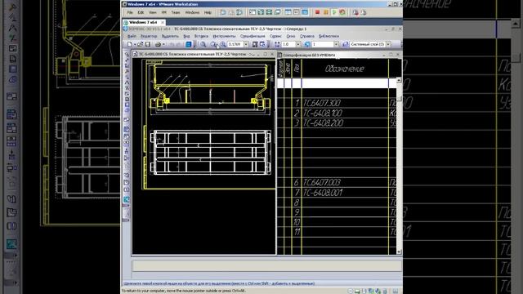Open the dropdown next to New document icon
523x294 pixels.
coord(135,44)
